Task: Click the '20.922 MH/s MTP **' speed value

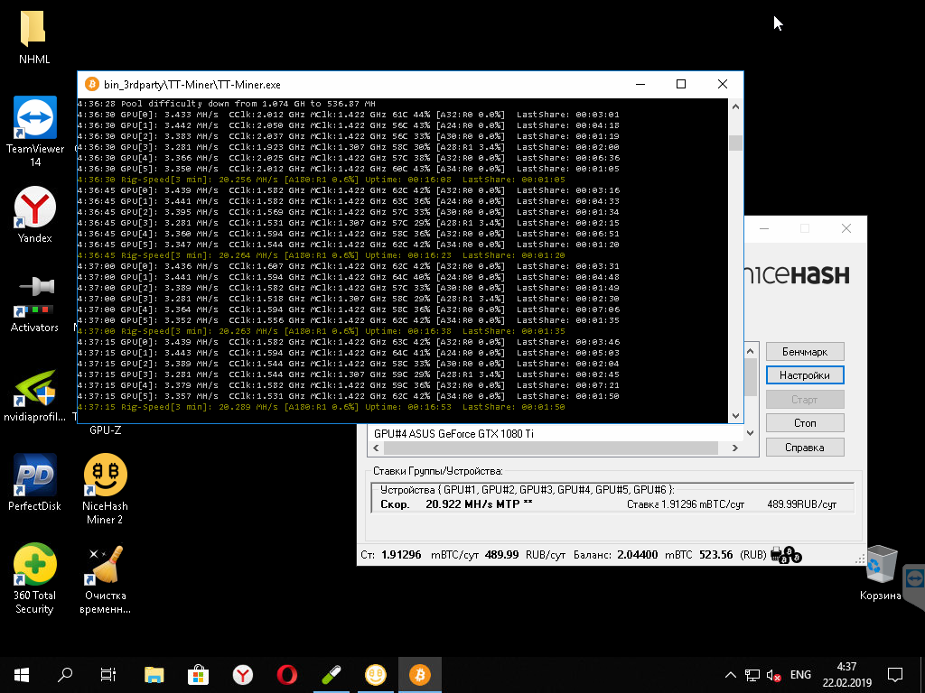Action: tap(479, 504)
